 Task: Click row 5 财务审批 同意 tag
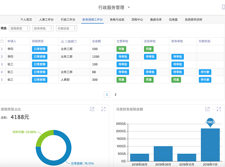point(176,80)
